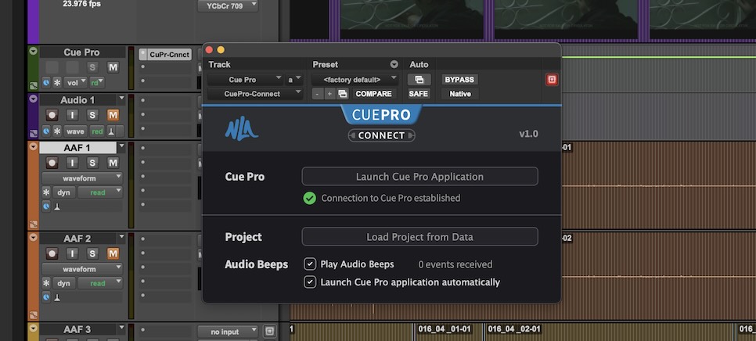The width and height of the screenshot is (756, 341).
Task: Click AAF 2 track color strip playlist icon
Action: click(34, 315)
